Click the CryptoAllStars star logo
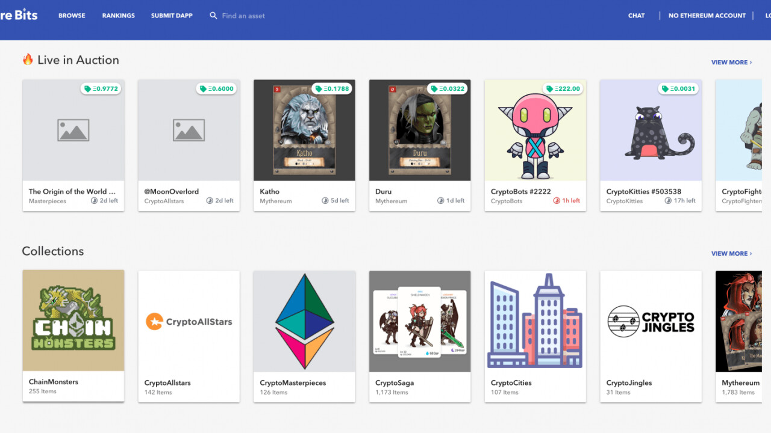771x433 pixels. (x=154, y=322)
